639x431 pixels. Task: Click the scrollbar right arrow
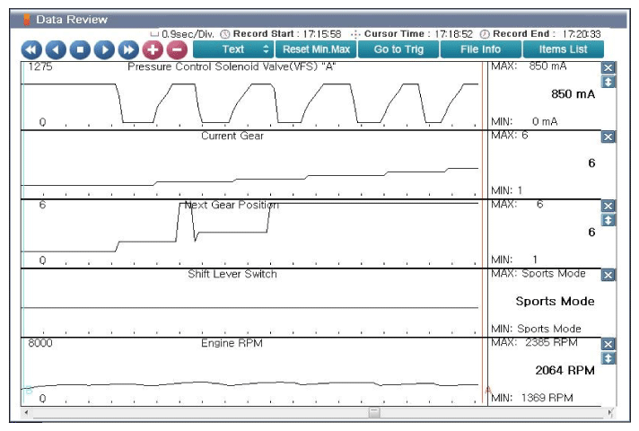click(610, 412)
